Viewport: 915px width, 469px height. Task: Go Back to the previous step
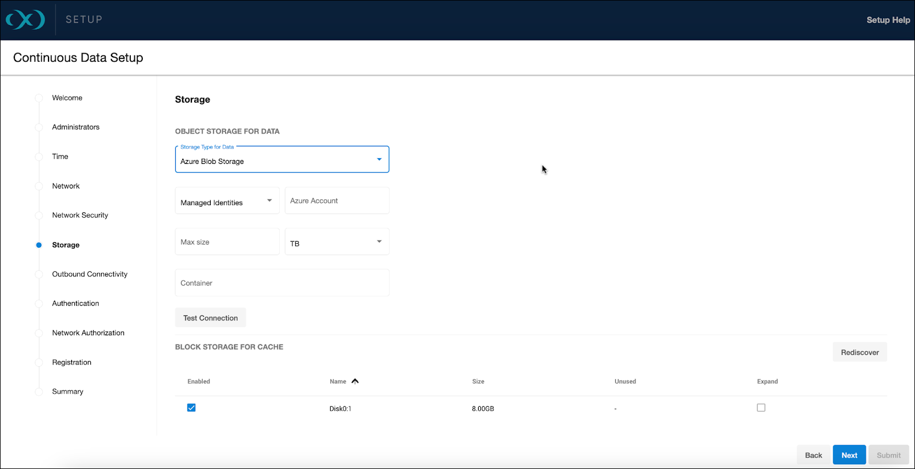[813, 455]
